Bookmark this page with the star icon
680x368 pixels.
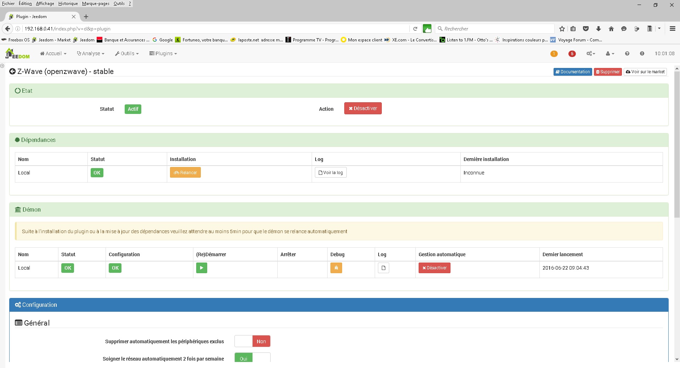[562, 29]
